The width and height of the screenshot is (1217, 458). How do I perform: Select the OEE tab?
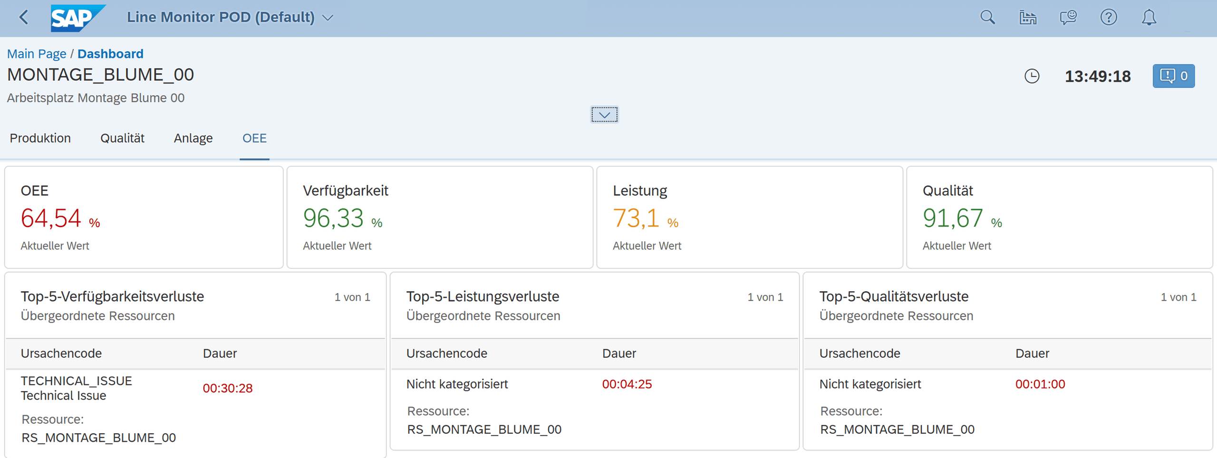[x=254, y=138]
